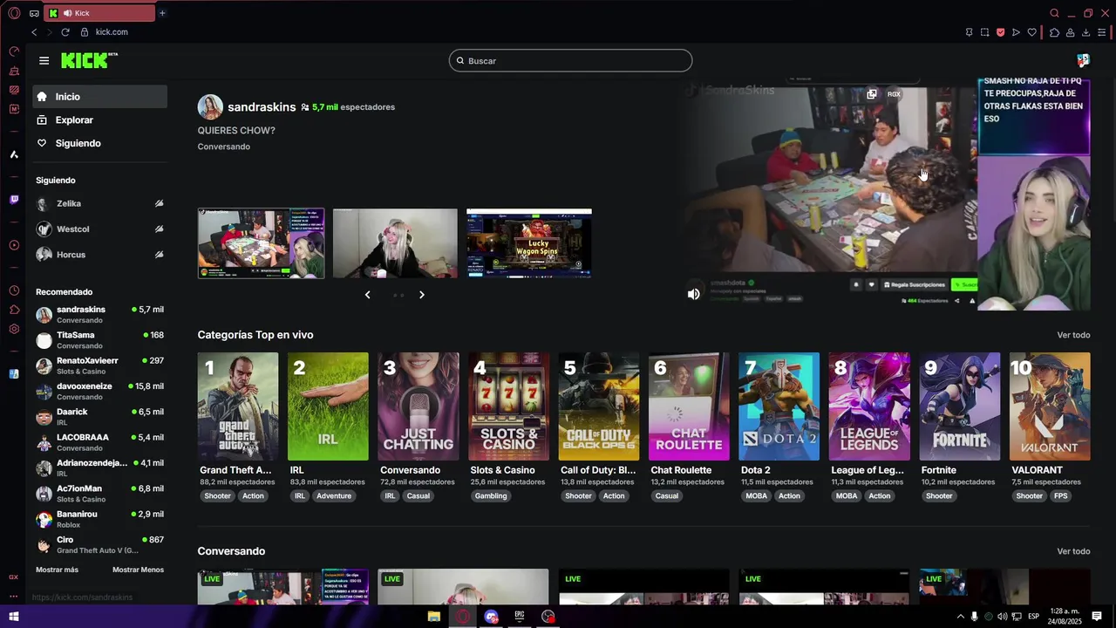
Task: Open the Grand Theft Auto category card
Action: tap(238, 406)
